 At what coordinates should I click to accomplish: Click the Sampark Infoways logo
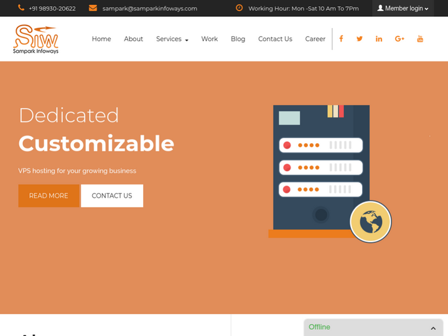(36, 39)
